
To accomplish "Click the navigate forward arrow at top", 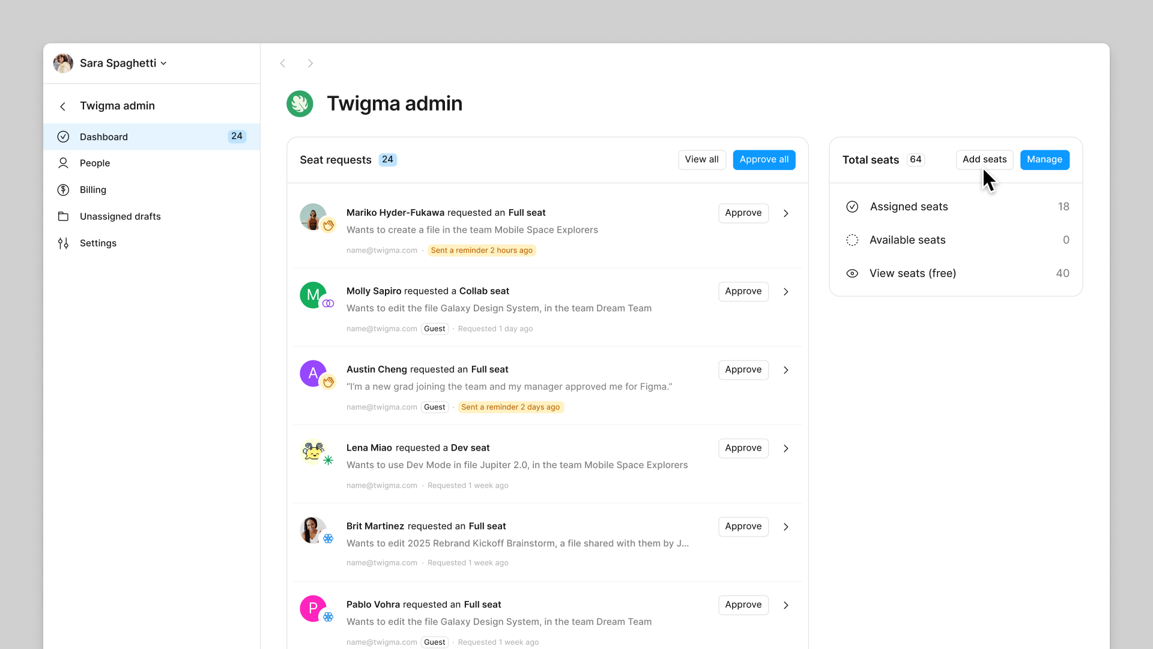I will click(310, 63).
